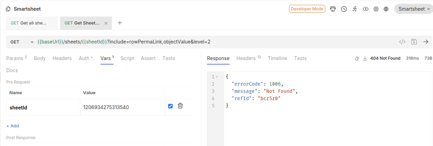Screen dimensions: 433x146
Task: Select the Vars tab
Action: click(107, 58)
